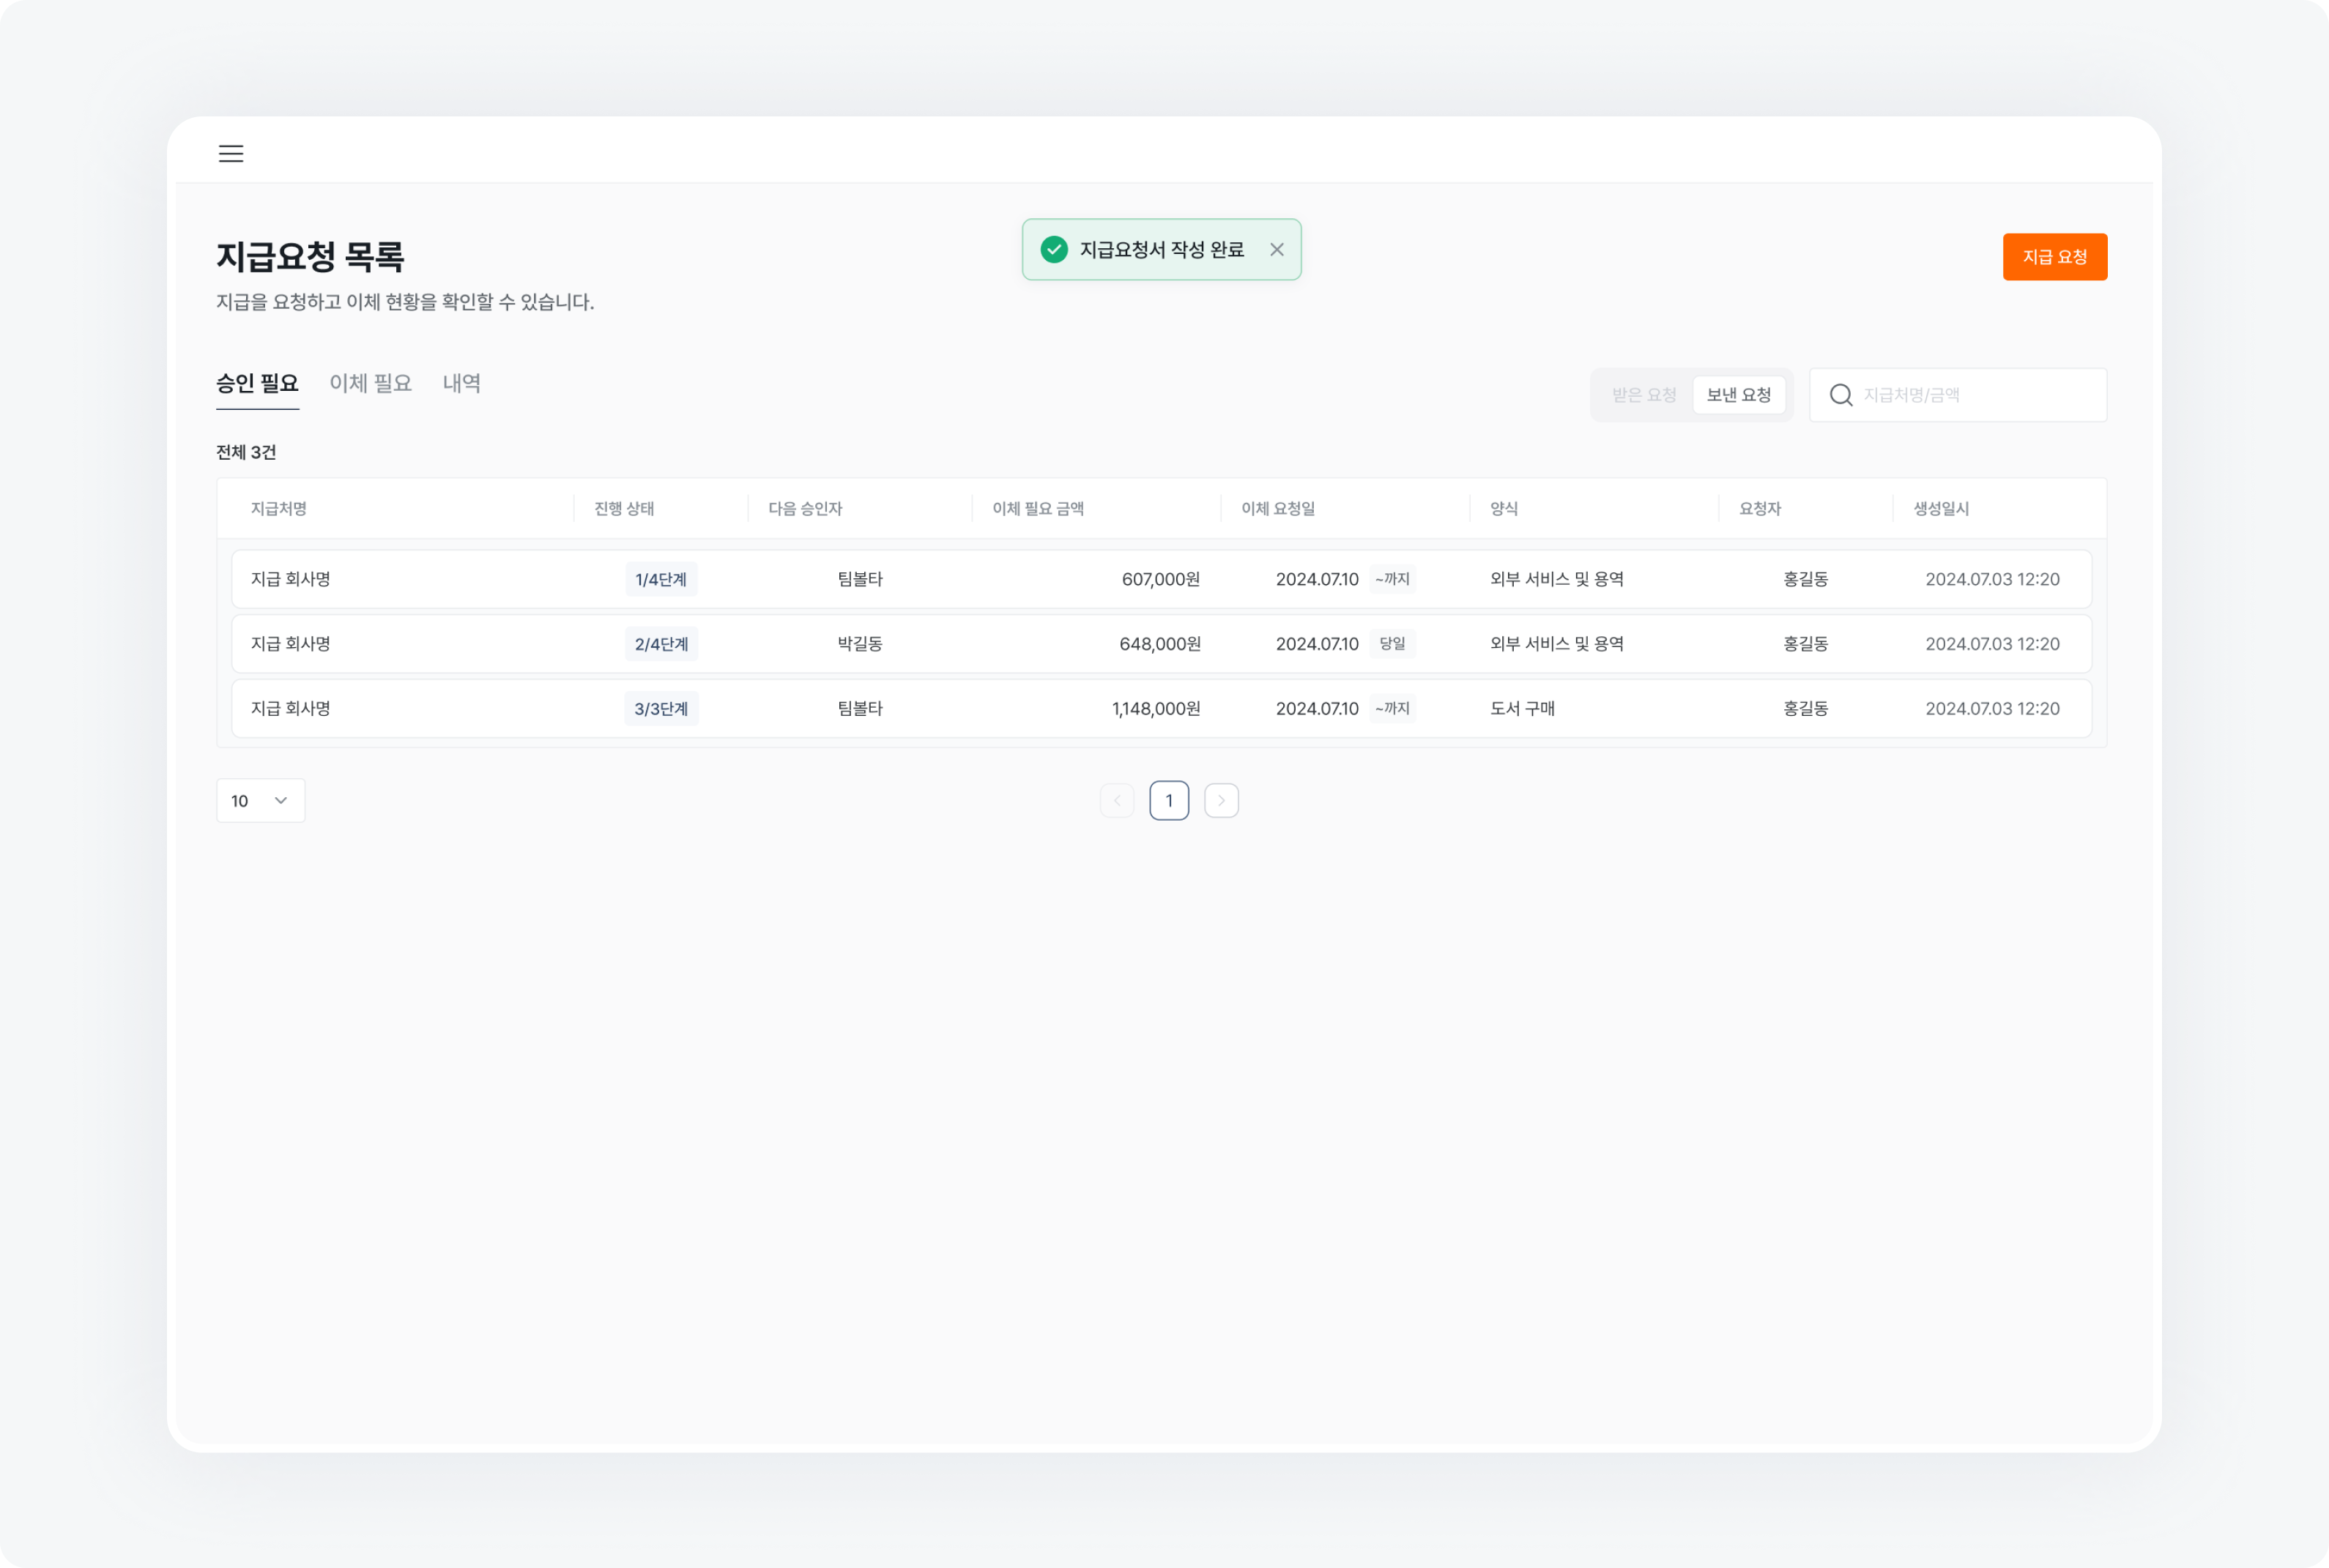Click the 3/3단계 stage badge
This screenshot has width=2329, height=1568.
click(661, 708)
